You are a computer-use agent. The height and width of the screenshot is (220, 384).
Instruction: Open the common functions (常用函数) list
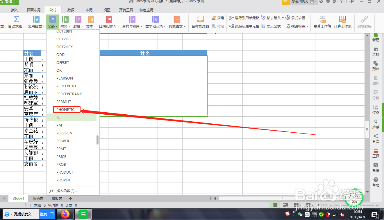(36, 22)
